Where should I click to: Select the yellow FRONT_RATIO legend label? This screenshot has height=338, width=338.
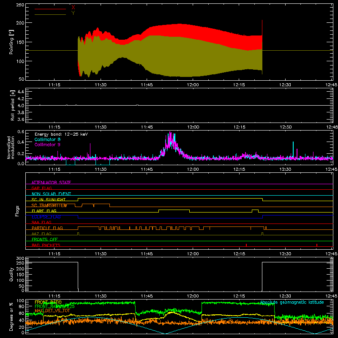pyautogui.click(x=48, y=302)
